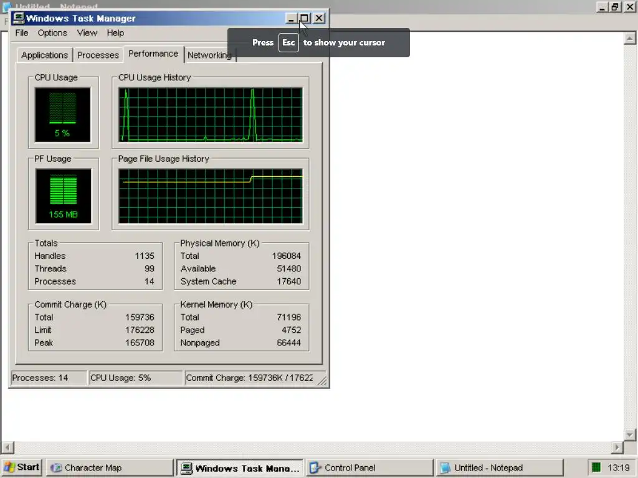Click the PF Usage gauge showing 155 MB

click(x=63, y=196)
